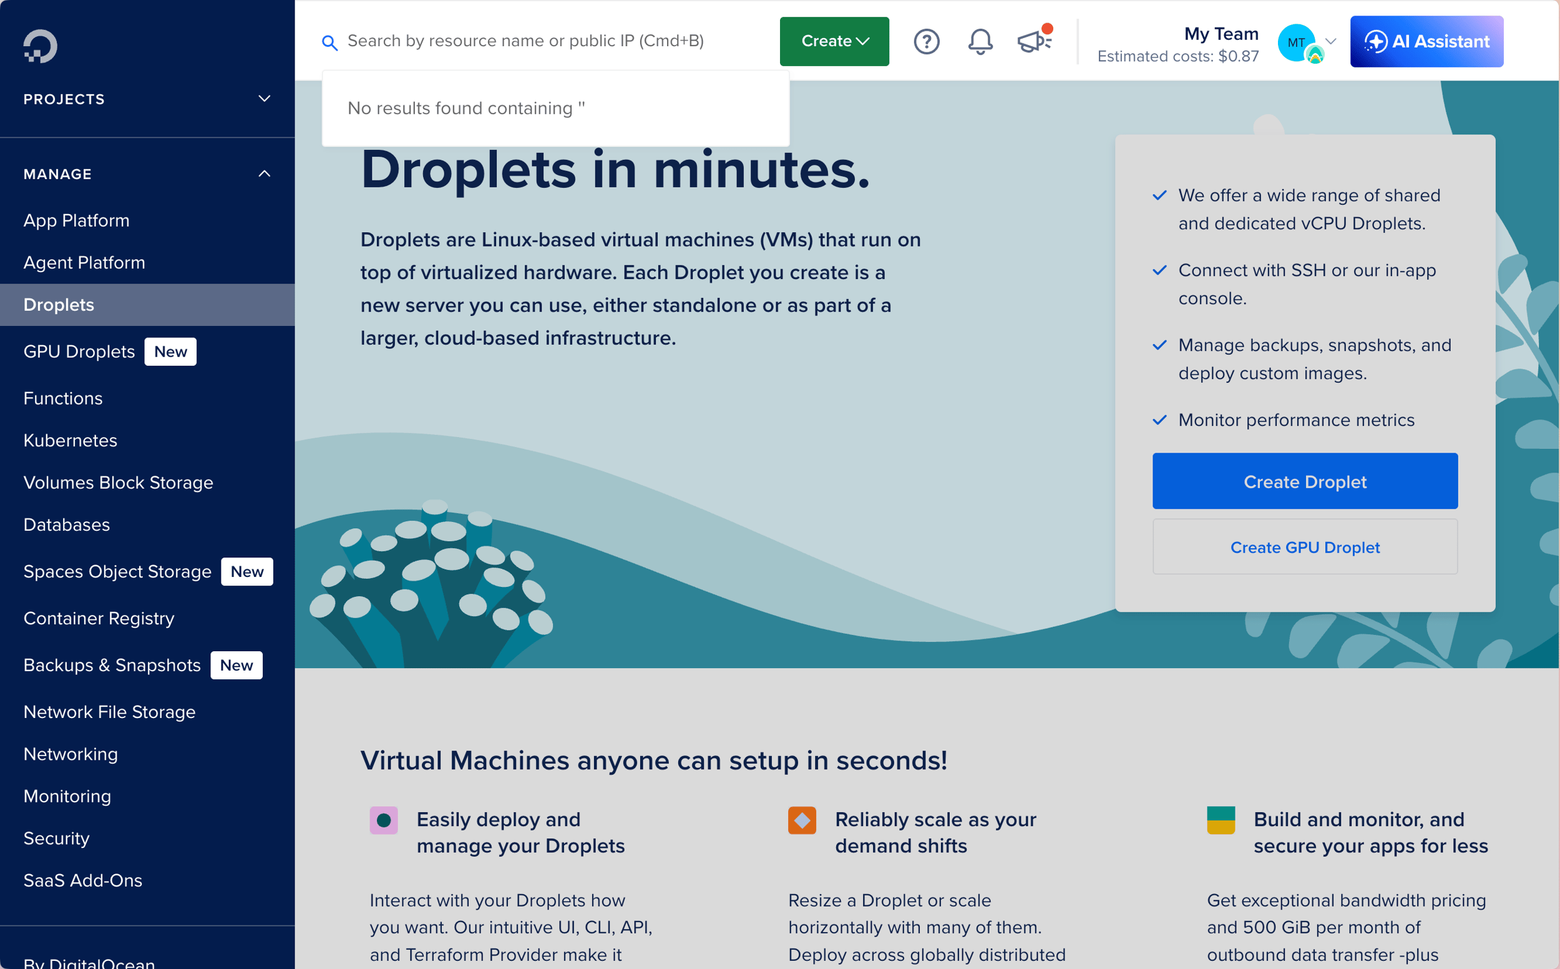Open Spaces Object Storage
The height and width of the screenshot is (969, 1560).
117,571
